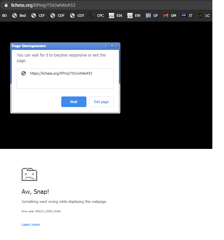Open the CPC bookmark

coord(97,16)
